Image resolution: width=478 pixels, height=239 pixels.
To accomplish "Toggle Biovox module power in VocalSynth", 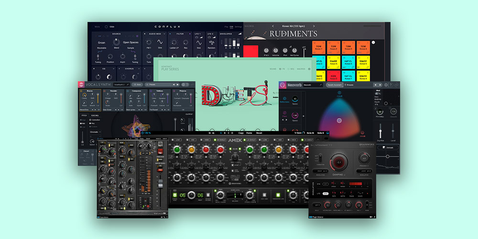I will pyautogui.click(x=81, y=91).
